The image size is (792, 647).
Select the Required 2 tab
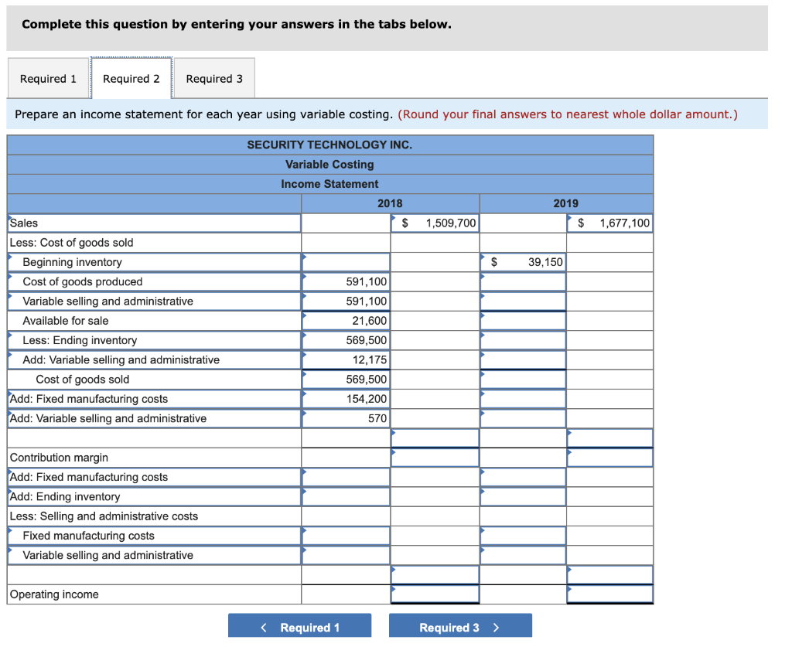[x=131, y=78]
